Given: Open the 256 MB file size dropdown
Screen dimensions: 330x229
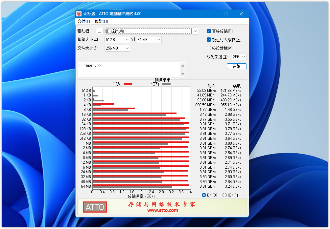Looking at the screenshot, I should tap(127, 48).
